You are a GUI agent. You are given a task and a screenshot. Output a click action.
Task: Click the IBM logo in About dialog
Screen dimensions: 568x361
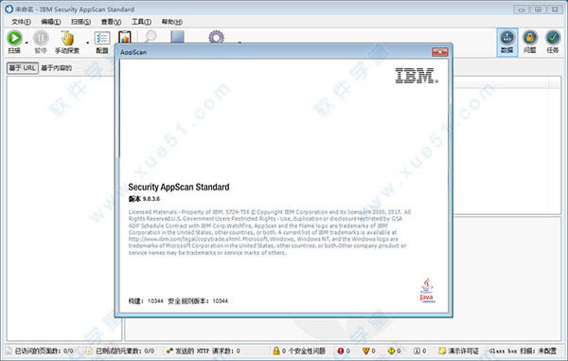pos(417,76)
